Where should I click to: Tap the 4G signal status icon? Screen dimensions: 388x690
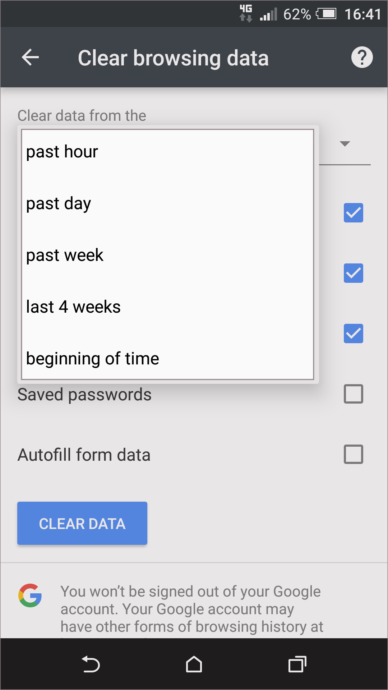(x=246, y=14)
